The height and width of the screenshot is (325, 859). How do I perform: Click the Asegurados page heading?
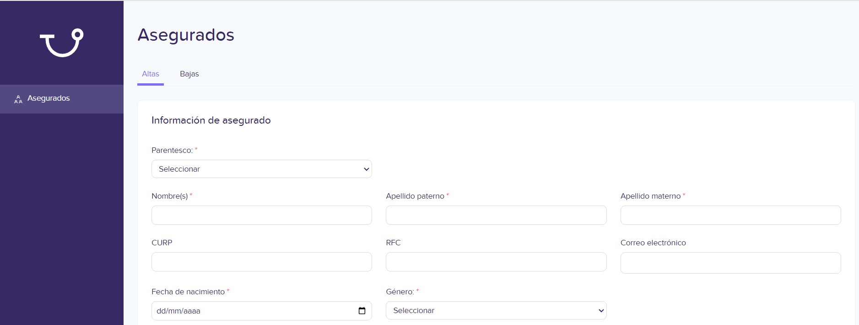coord(186,35)
